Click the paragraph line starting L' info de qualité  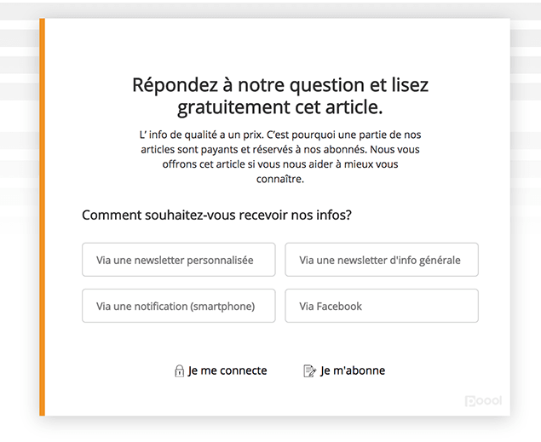[280, 135]
